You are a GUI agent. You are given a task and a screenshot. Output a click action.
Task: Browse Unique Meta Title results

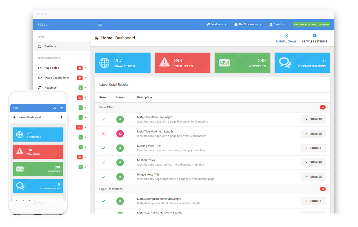pyautogui.click(x=313, y=177)
